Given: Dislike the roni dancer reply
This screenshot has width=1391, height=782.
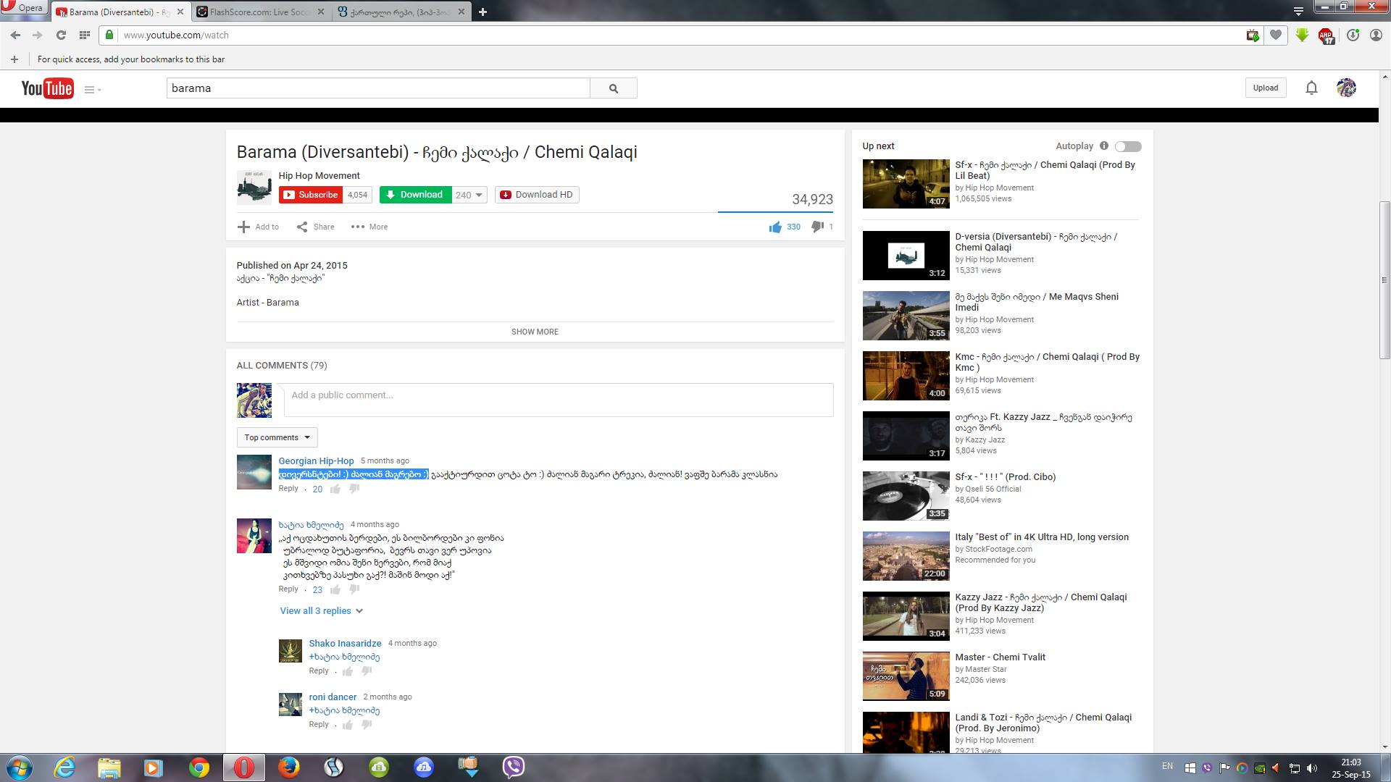Looking at the screenshot, I should [x=367, y=725].
